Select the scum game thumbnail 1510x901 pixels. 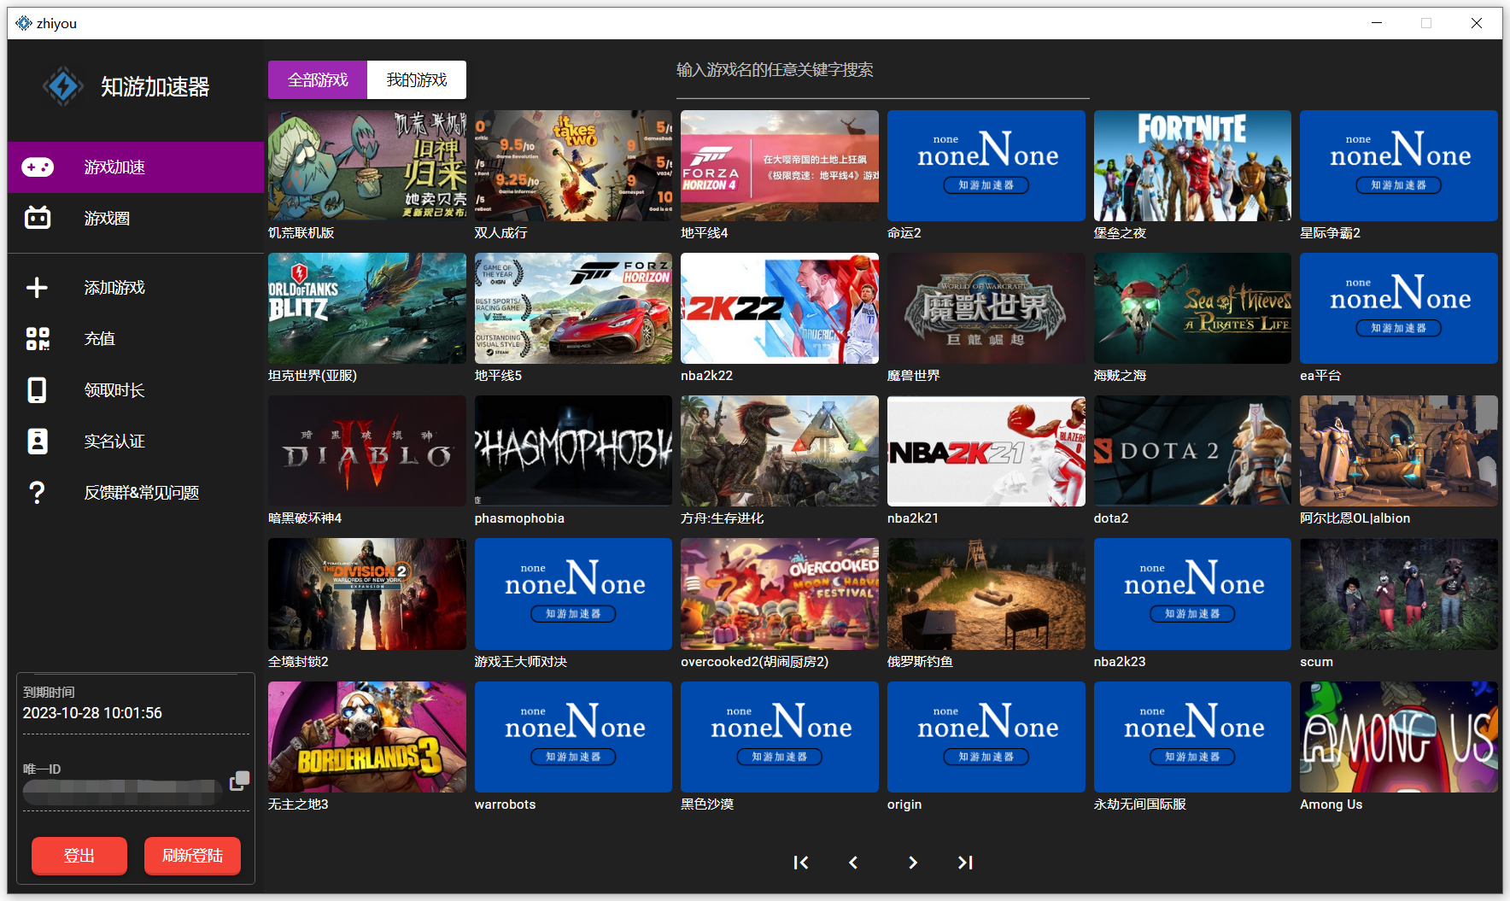1399,594
